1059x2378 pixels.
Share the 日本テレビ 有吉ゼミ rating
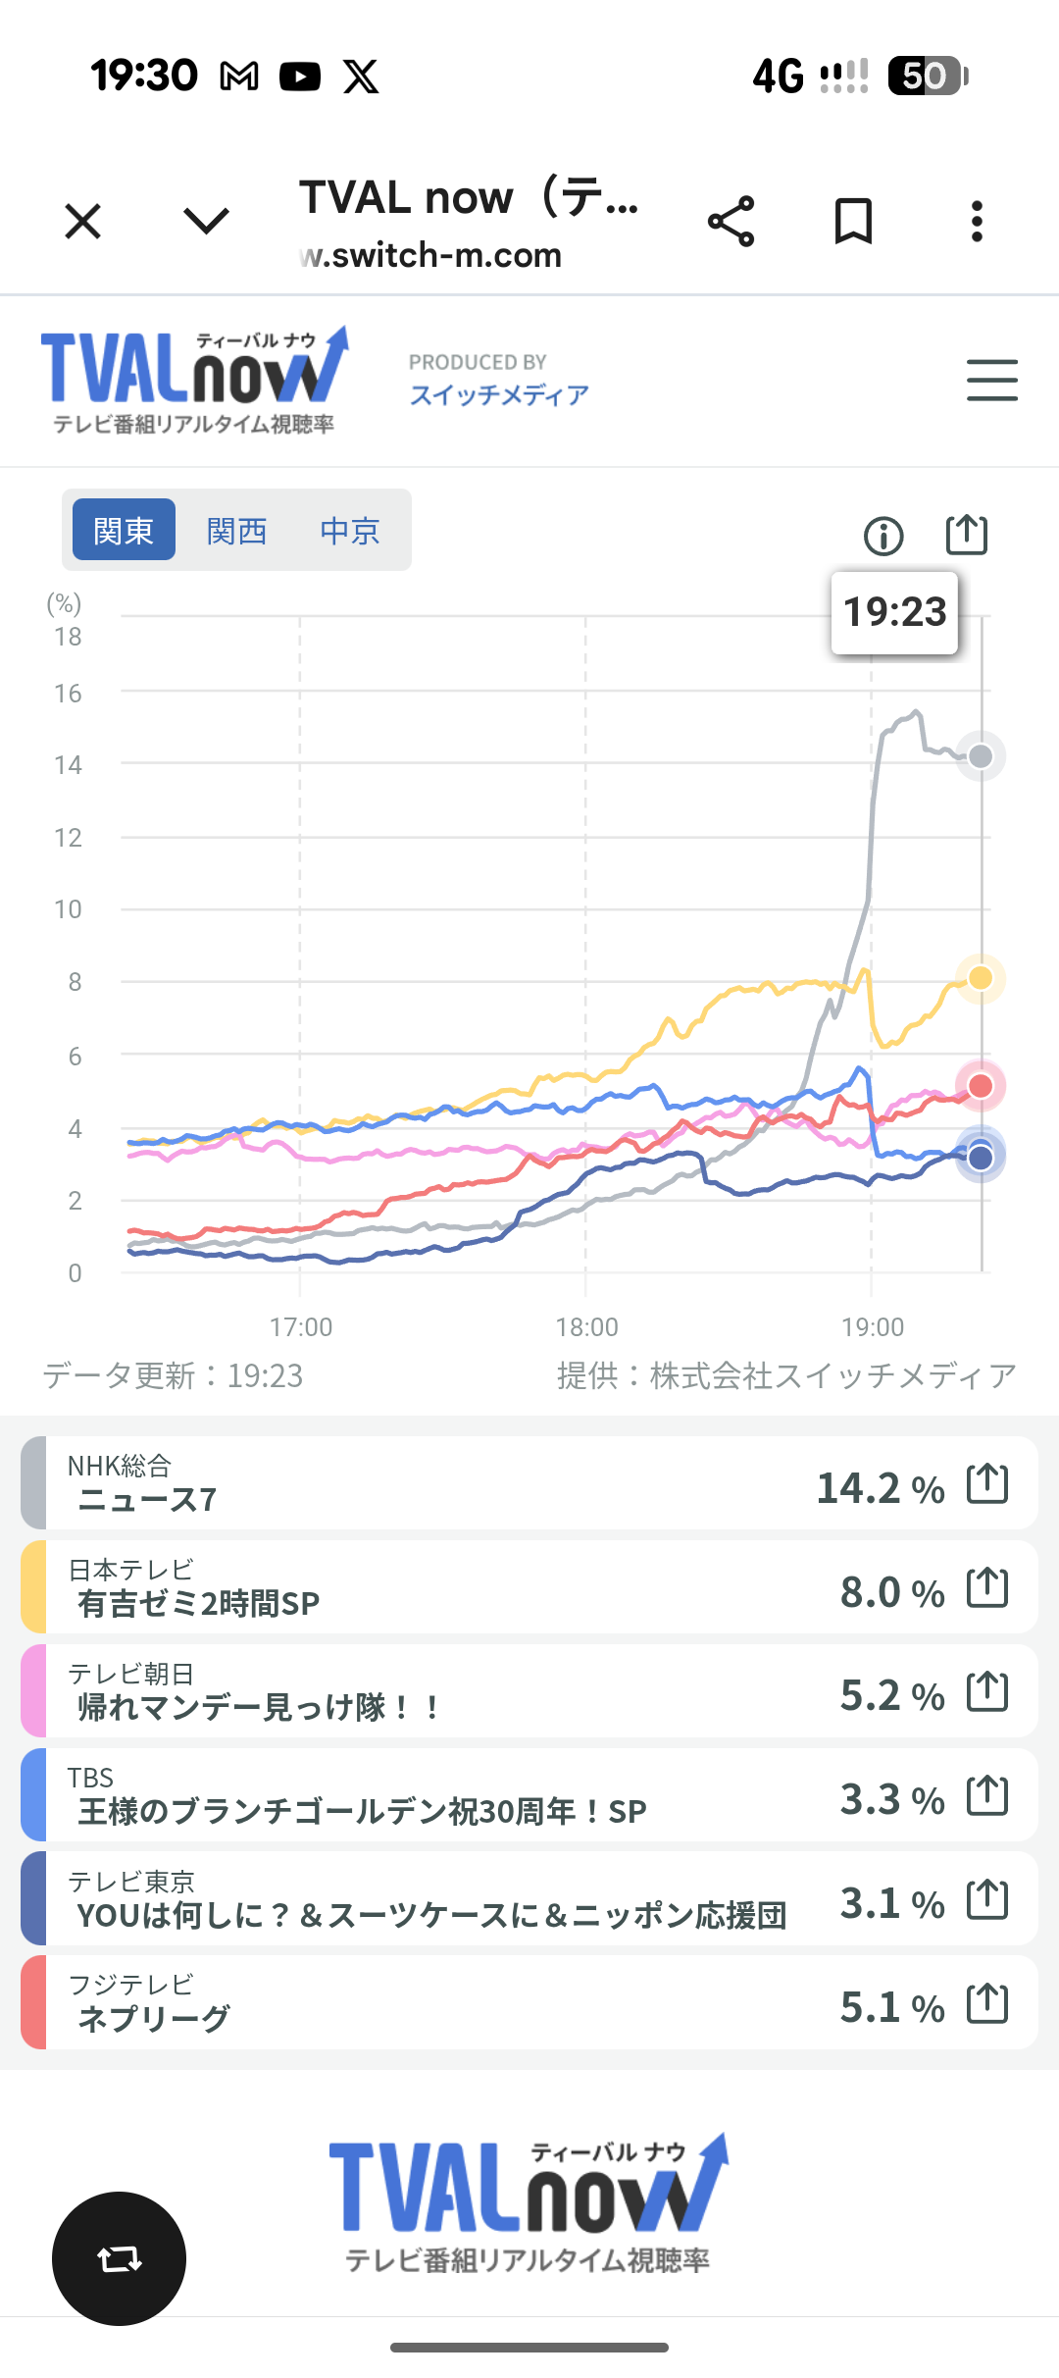coord(987,1587)
